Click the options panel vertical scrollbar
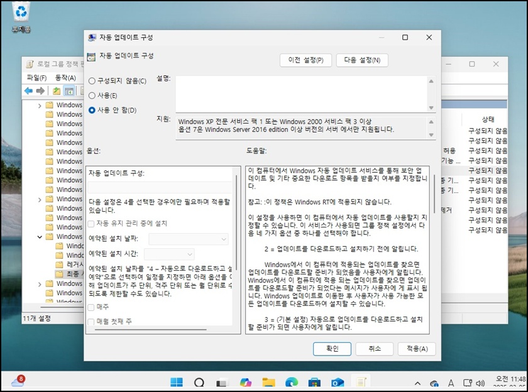 click(236, 222)
